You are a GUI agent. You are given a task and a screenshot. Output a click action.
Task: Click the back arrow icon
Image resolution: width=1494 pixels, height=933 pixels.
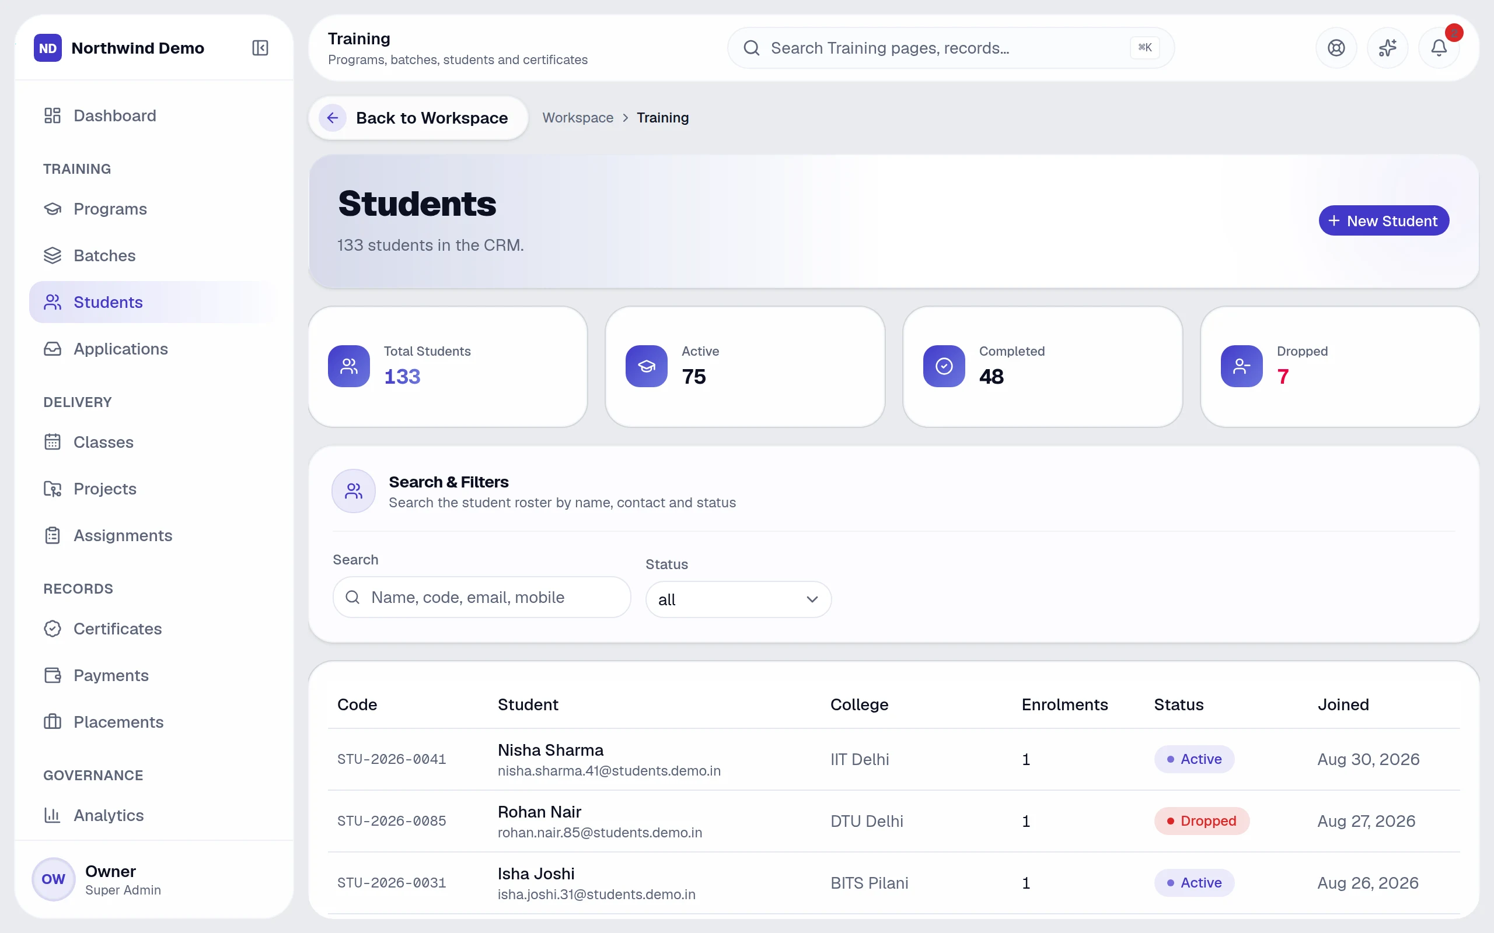(x=333, y=118)
